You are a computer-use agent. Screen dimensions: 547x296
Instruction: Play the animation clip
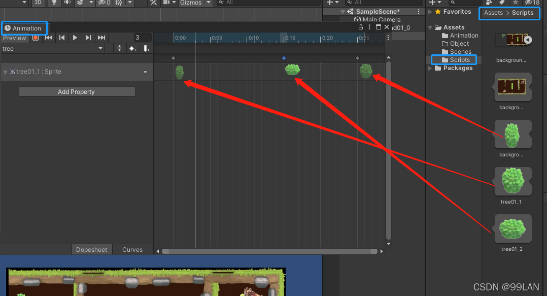(75, 38)
